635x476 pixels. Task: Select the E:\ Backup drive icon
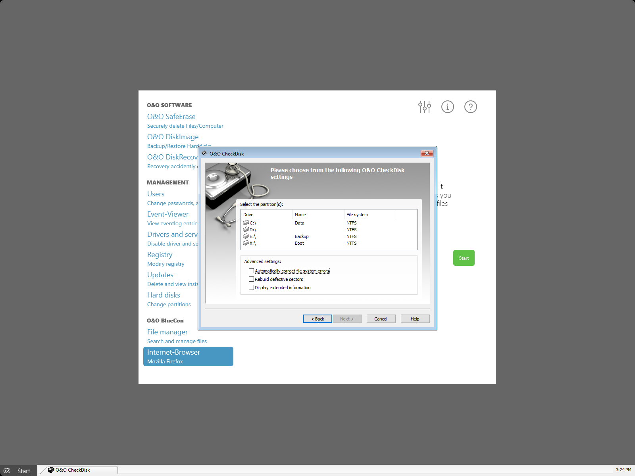point(246,236)
